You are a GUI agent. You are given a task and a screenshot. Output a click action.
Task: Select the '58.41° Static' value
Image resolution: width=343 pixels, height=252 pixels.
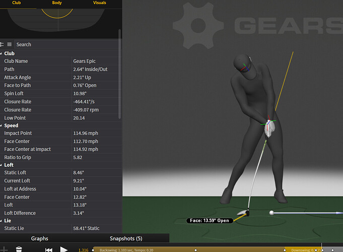[86, 228]
